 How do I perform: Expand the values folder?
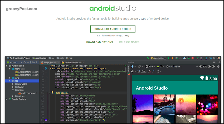pos(13,96)
